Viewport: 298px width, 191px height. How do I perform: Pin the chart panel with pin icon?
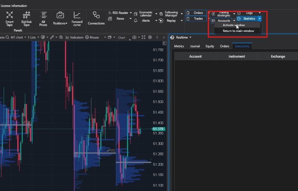[x=157, y=37]
